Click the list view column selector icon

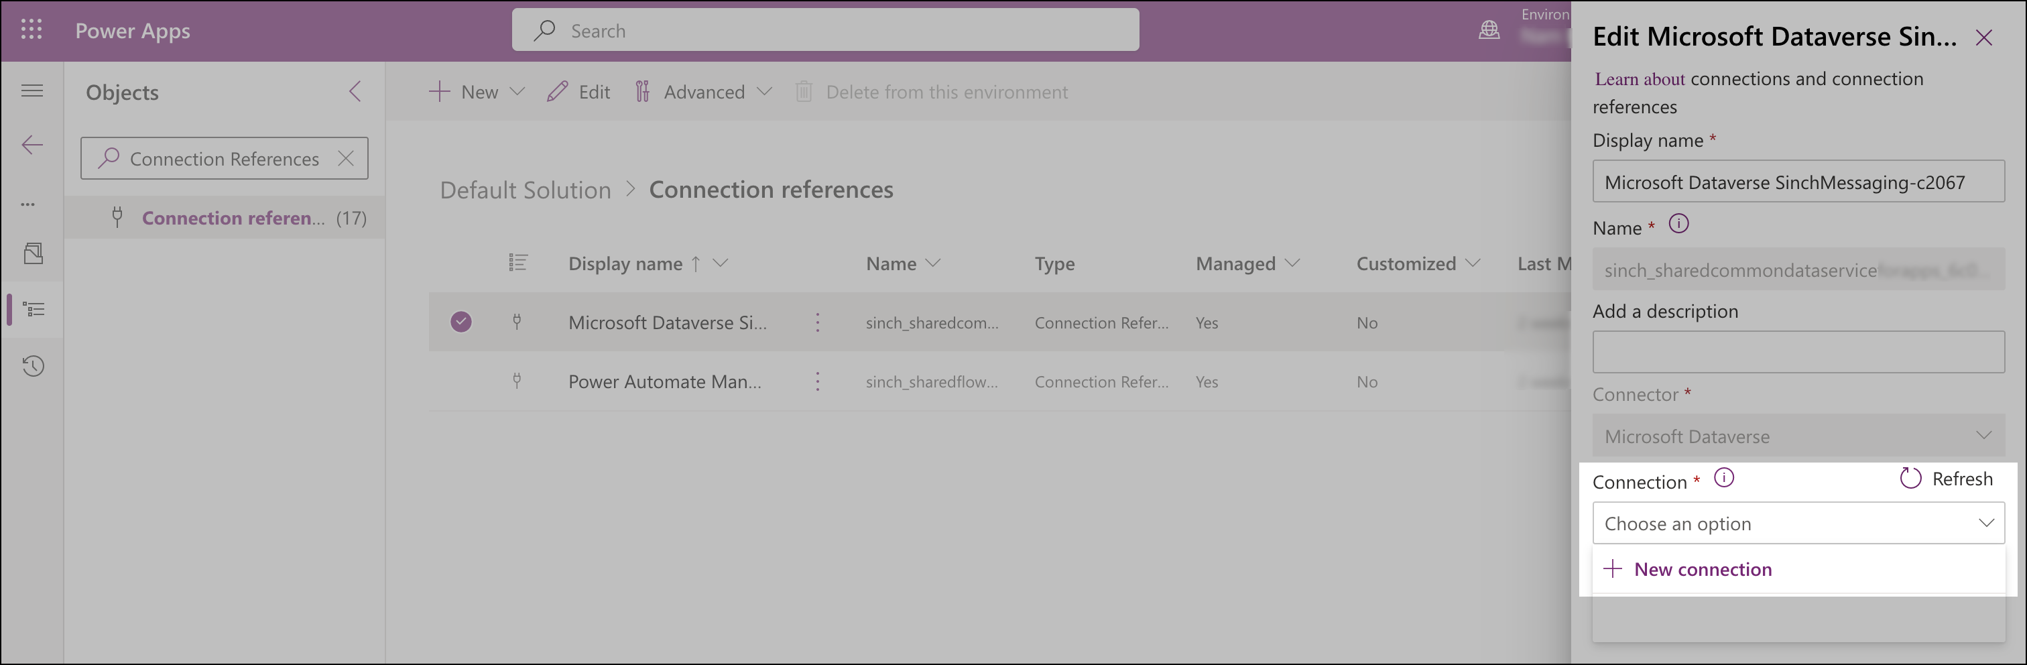[517, 262]
